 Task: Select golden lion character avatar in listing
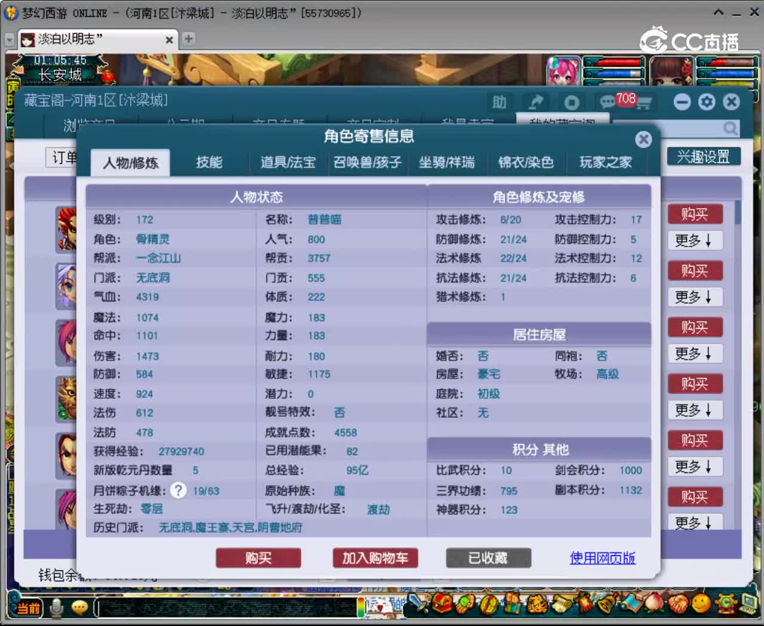tap(67, 399)
